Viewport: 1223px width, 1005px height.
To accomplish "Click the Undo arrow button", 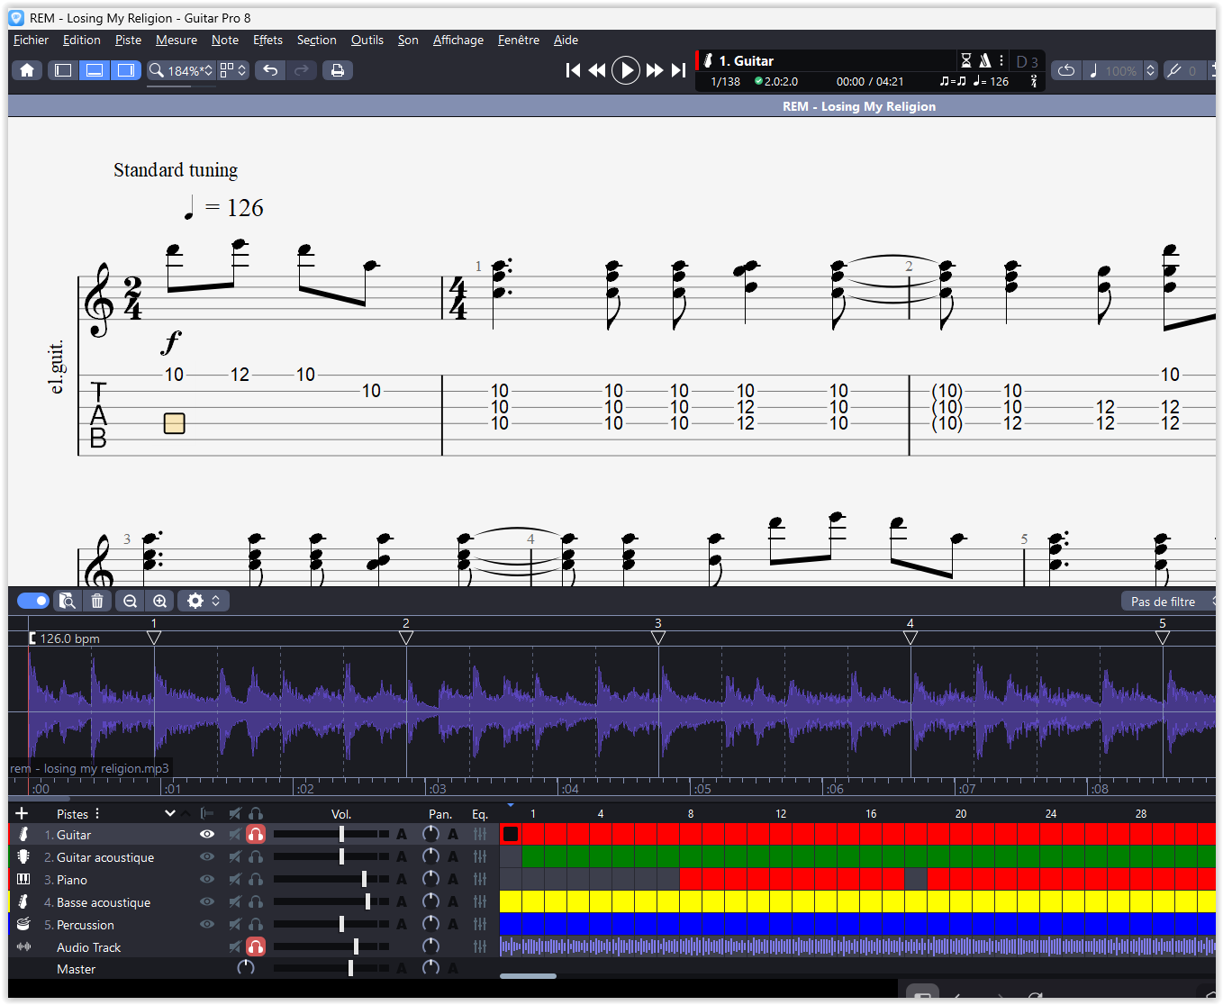I will [270, 70].
